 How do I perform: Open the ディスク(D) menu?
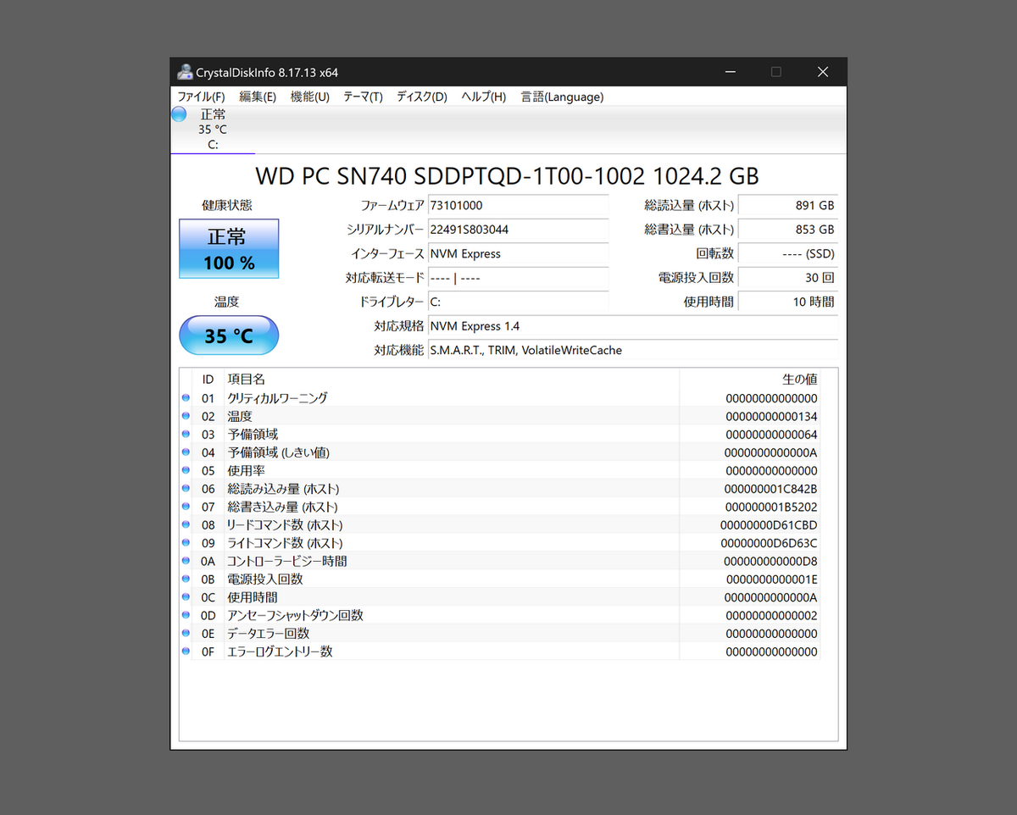[x=421, y=97]
